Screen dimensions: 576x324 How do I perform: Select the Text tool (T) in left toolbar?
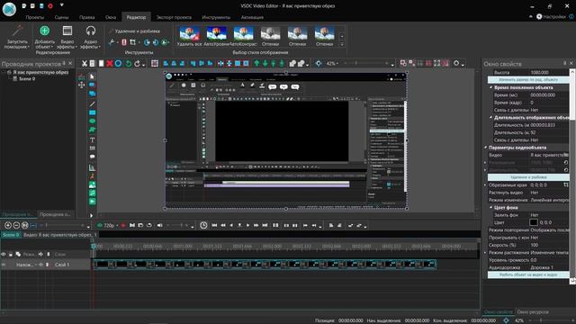point(92,140)
